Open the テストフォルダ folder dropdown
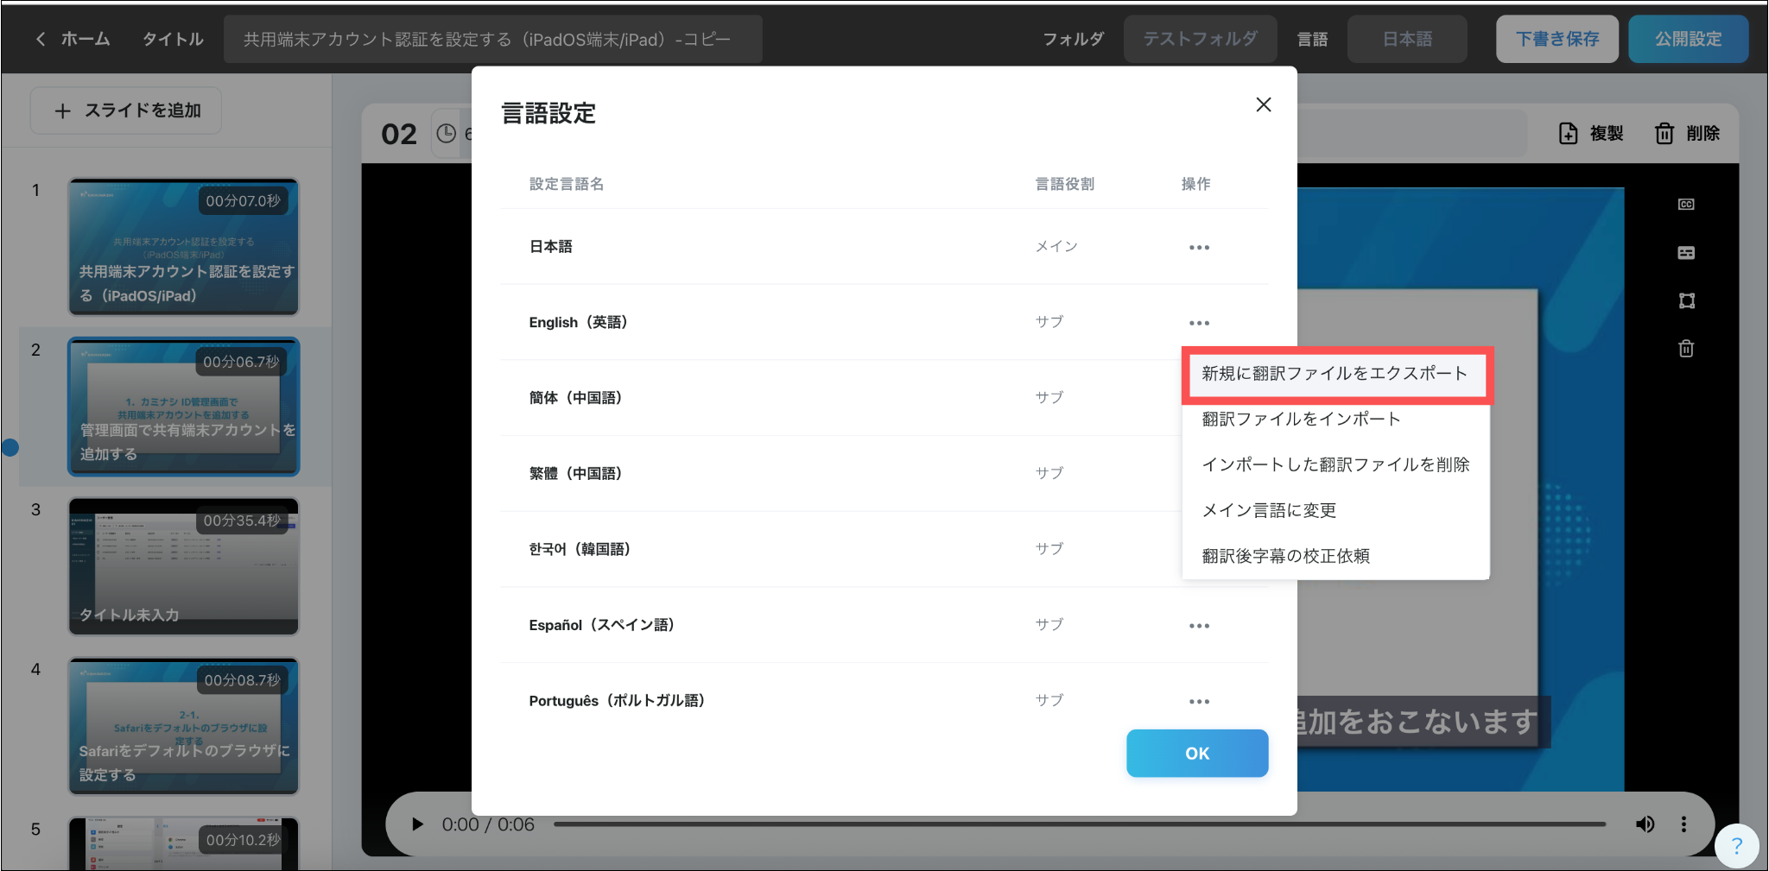The height and width of the screenshot is (871, 1769). point(1200,39)
